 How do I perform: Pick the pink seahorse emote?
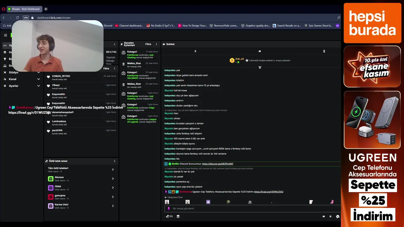pyautogui.click(x=332, y=202)
